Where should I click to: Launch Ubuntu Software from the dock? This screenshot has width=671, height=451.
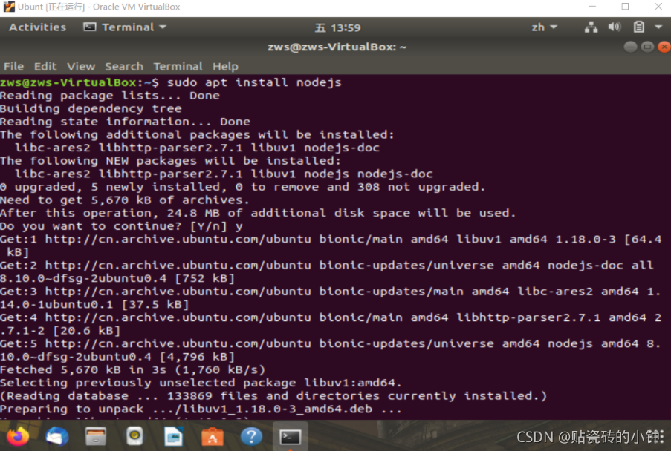[213, 436]
